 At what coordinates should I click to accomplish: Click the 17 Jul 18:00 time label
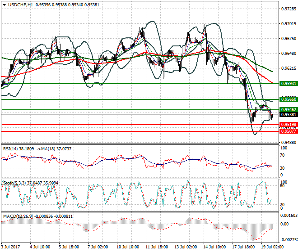(x=243, y=247)
